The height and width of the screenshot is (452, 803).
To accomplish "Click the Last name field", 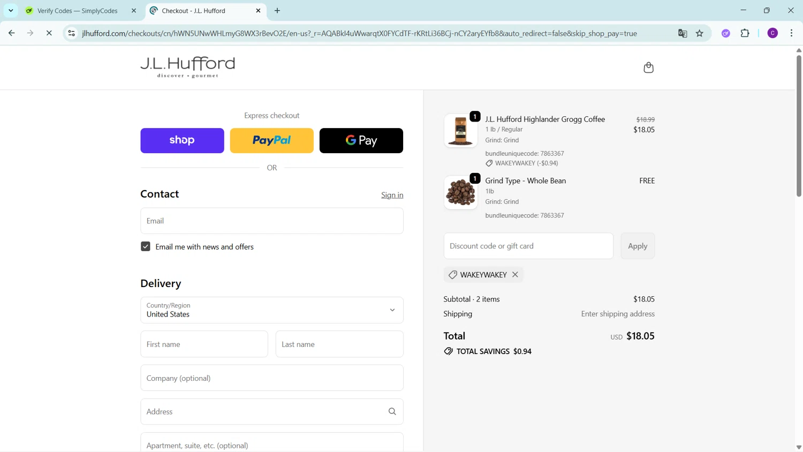I will pyautogui.click(x=339, y=344).
